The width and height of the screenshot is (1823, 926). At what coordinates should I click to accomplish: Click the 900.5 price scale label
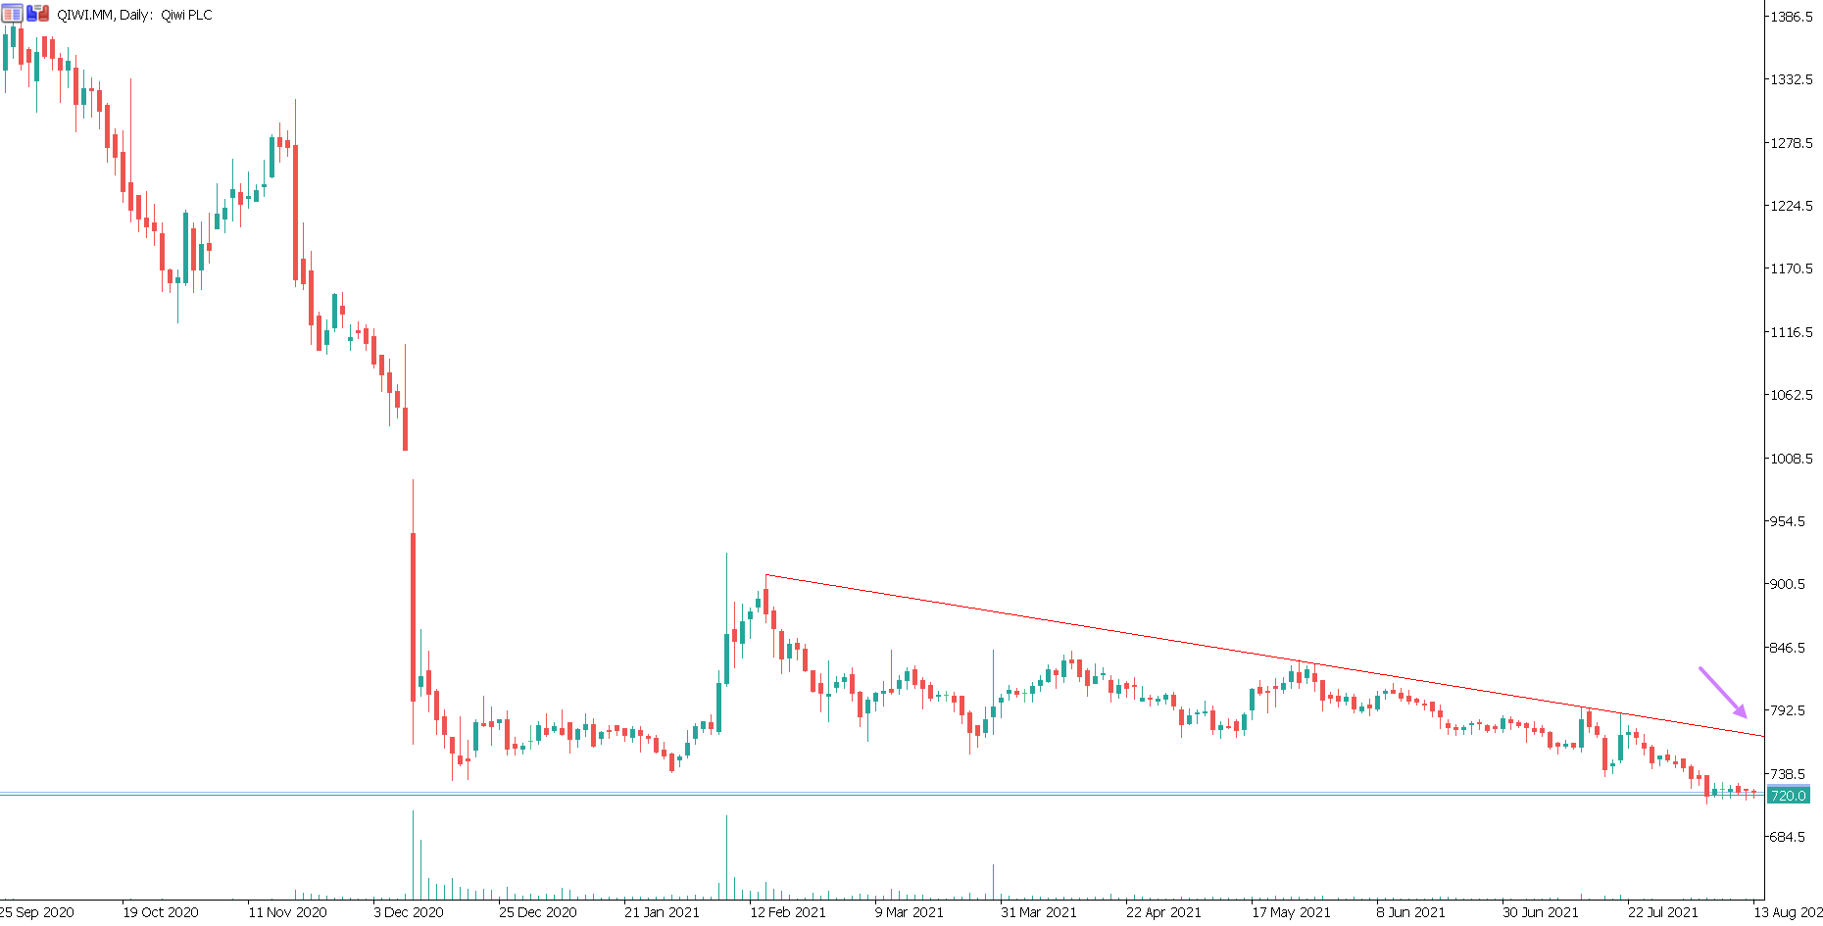pyautogui.click(x=1786, y=584)
